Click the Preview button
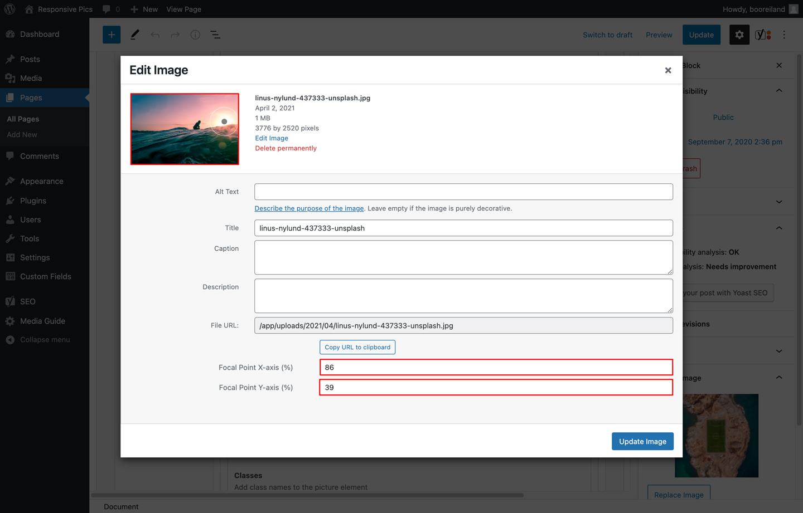The height and width of the screenshot is (513, 803). coord(659,35)
